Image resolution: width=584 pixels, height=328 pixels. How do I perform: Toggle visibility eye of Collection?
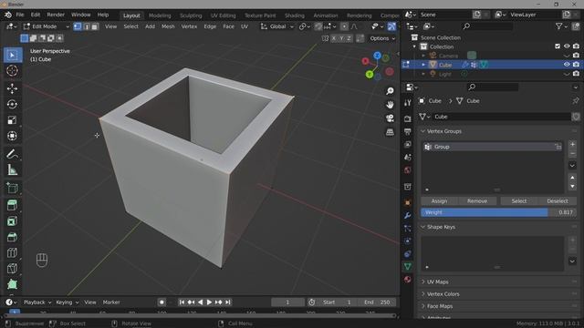pyautogui.click(x=567, y=46)
